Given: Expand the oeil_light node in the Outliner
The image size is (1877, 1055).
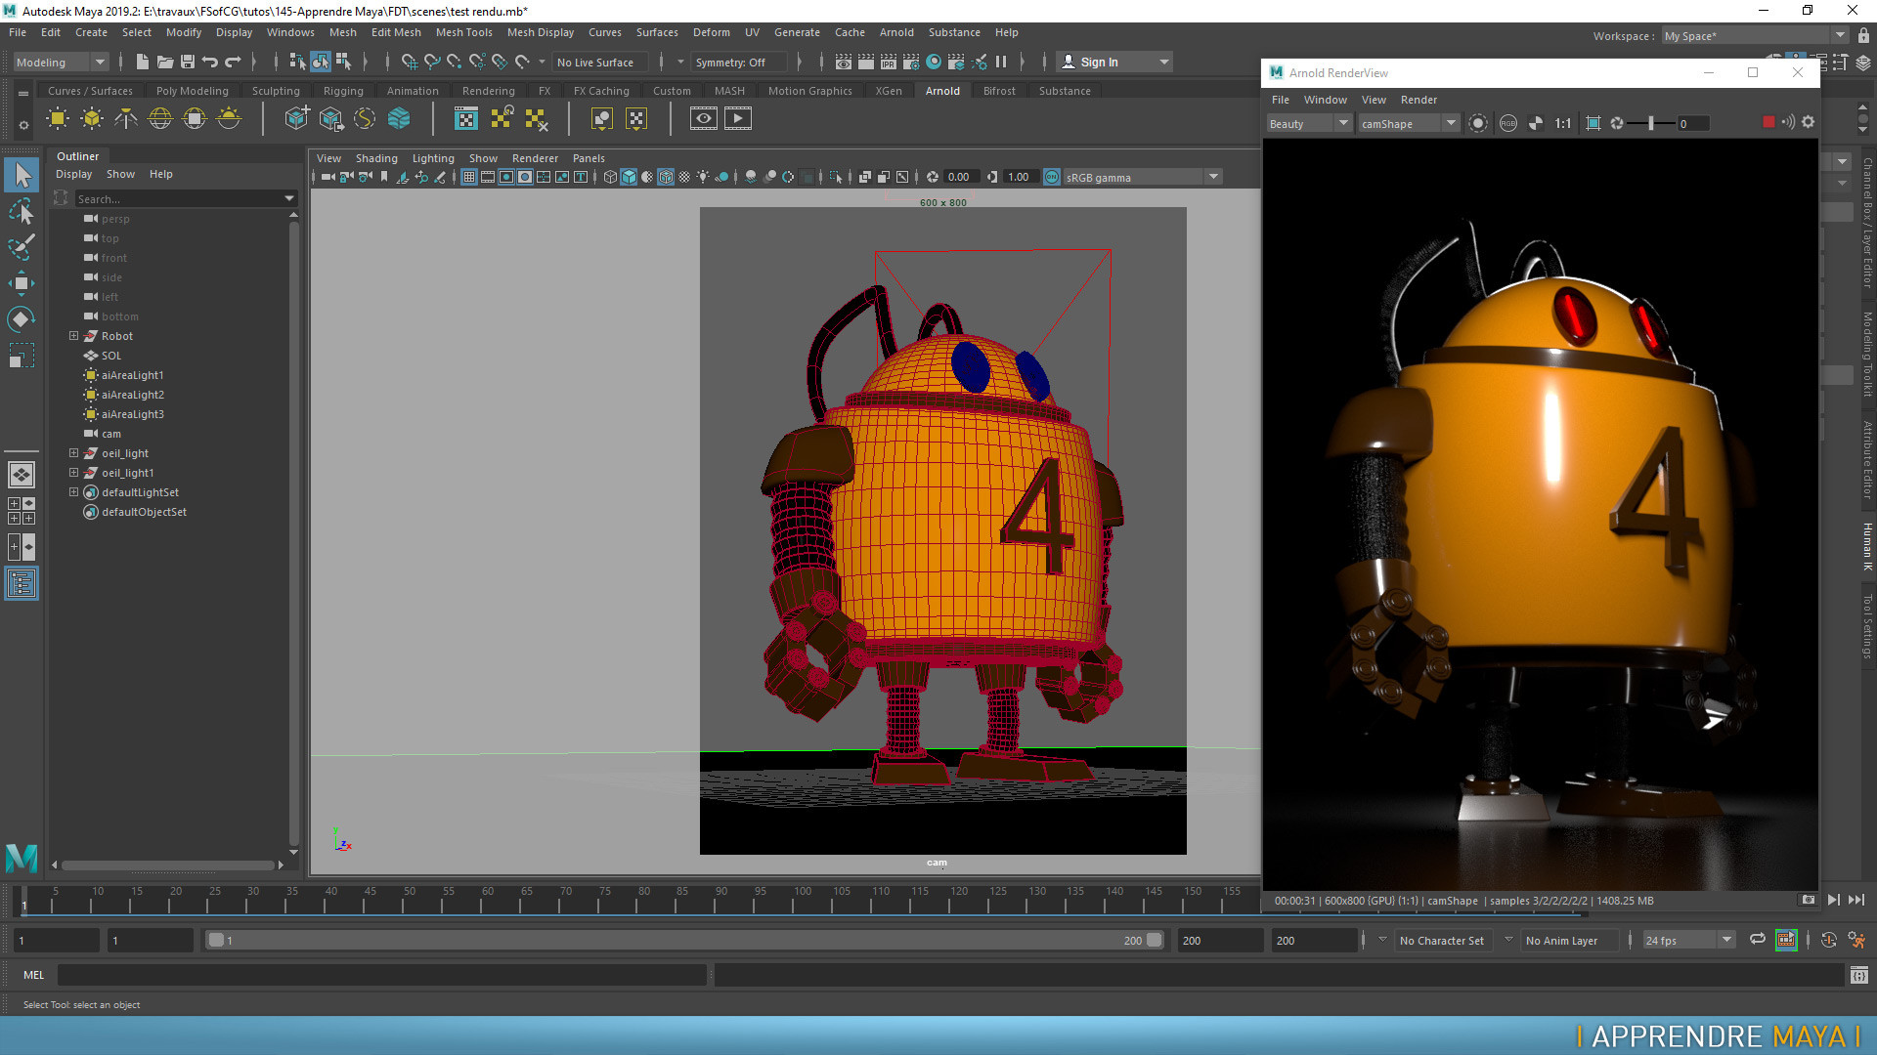Looking at the screenshot, I should click(73, 452).
